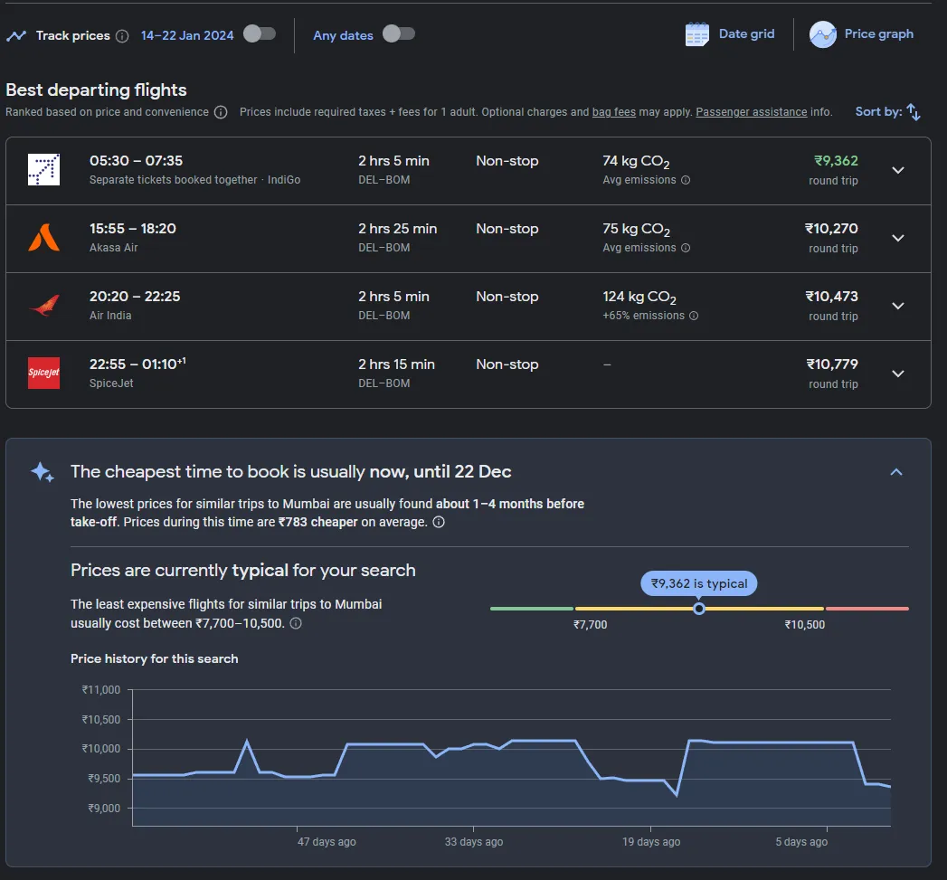Click the 'Any dates' label
Viewport: 947px width, 880px height.
point(343,35)
